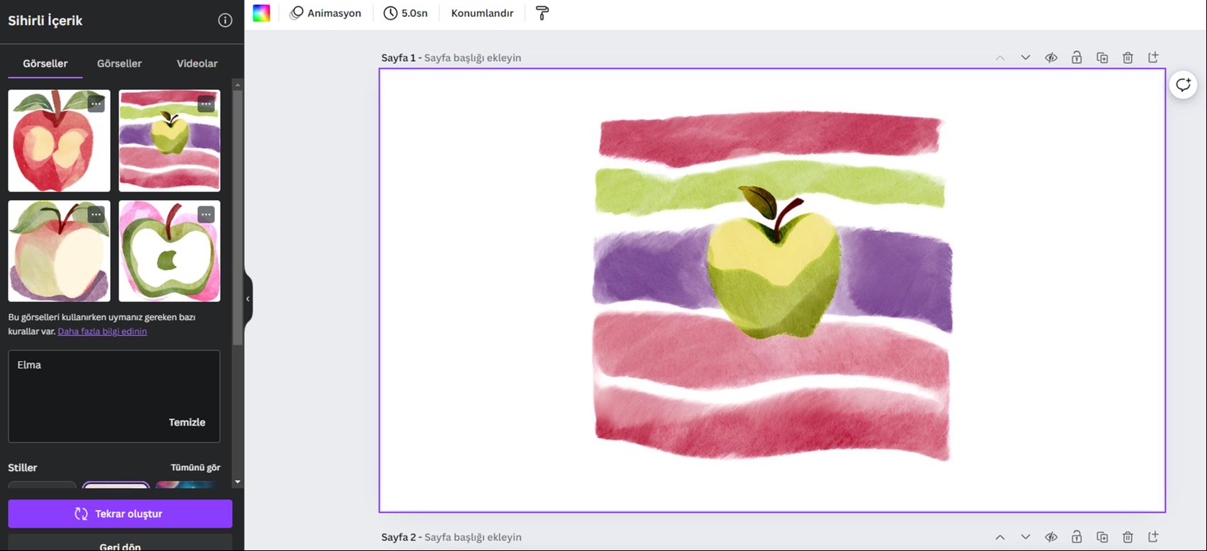Open options menu on the striped apple thumbnail
The height and width of the screenshot is (551, 1207).
pyautogui.click(x=206, y=104)
